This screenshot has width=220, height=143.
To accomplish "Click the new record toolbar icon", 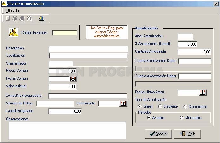I will pos(8,18).
